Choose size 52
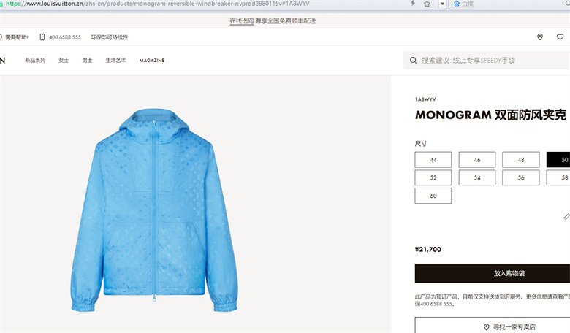570x333 pixels. [433, 177]
